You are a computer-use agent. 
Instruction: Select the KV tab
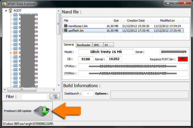pos(106,45)
